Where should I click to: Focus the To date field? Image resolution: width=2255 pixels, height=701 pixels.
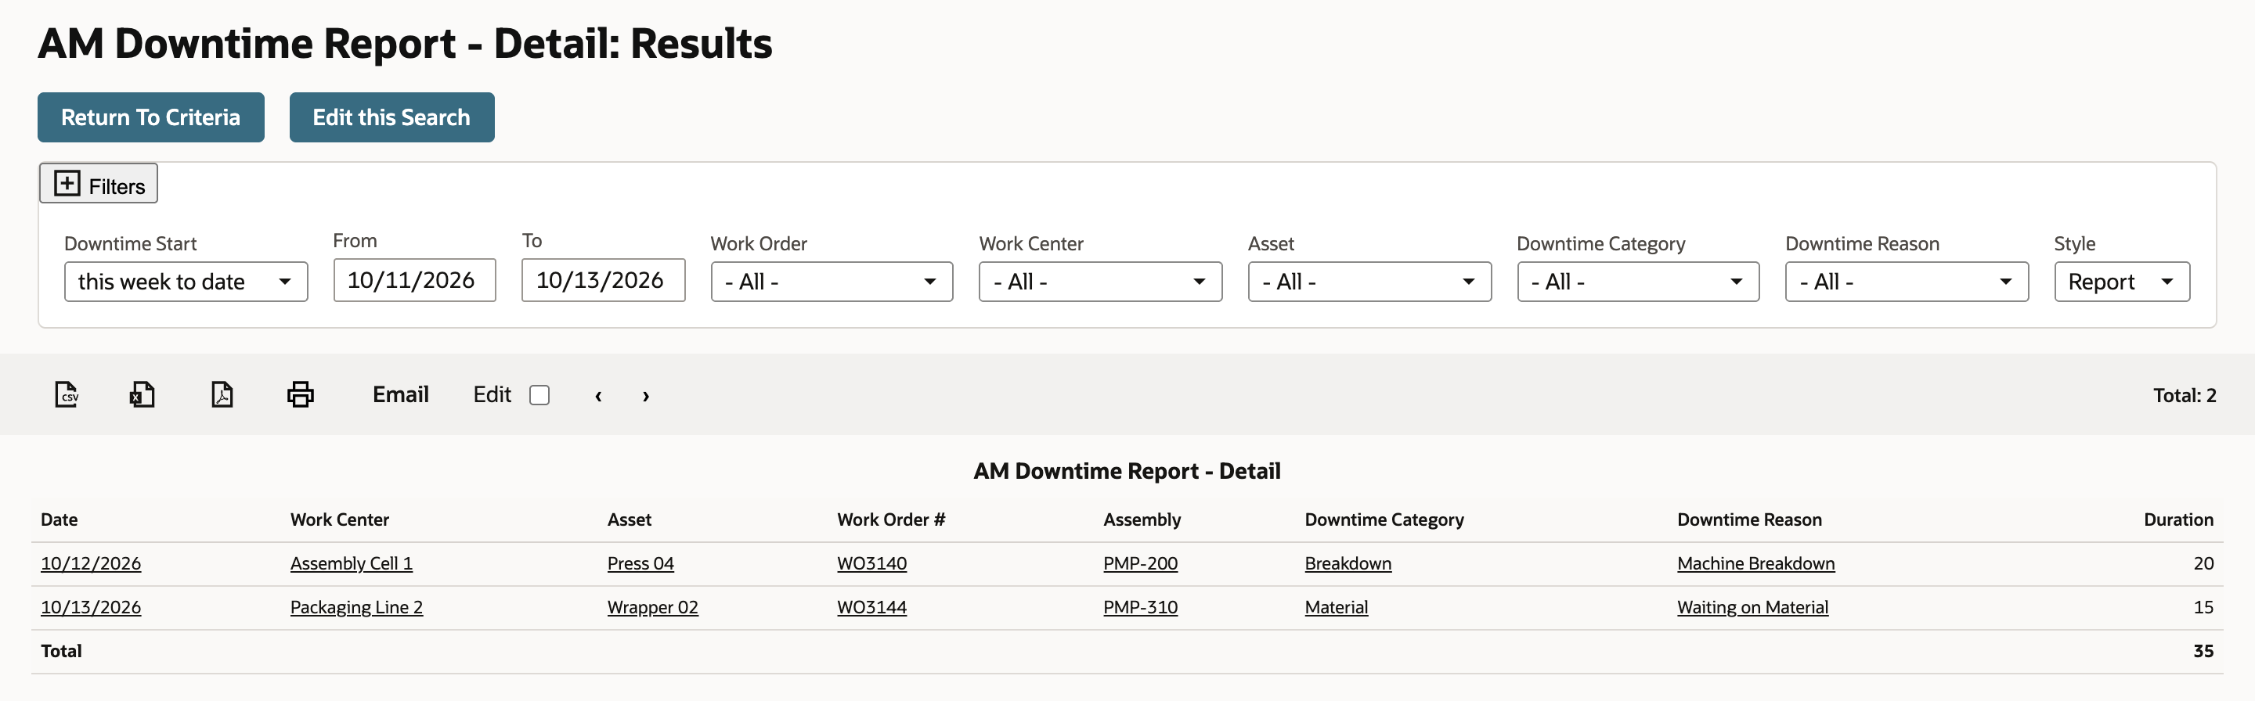point(603,280)
